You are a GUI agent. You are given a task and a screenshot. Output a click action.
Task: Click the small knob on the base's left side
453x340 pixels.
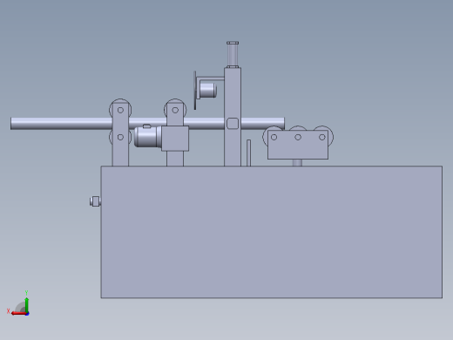coord(95,201)
